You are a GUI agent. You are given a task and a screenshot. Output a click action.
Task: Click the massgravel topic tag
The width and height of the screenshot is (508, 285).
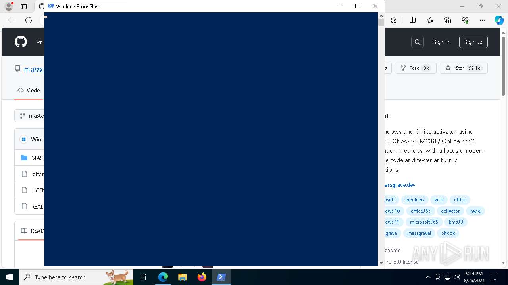click(419, 233)
